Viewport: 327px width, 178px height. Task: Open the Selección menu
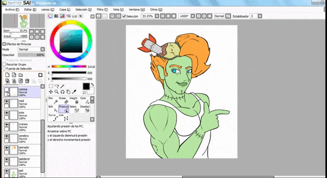(83, 10)
